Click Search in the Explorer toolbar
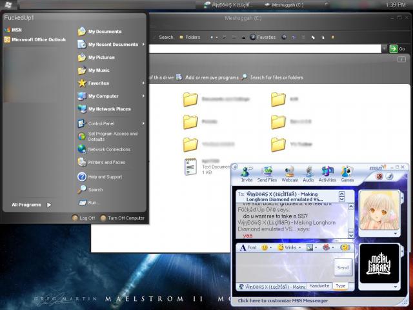Image resolution: width=413 pixels, height=310 pixels. coord(166,37)
